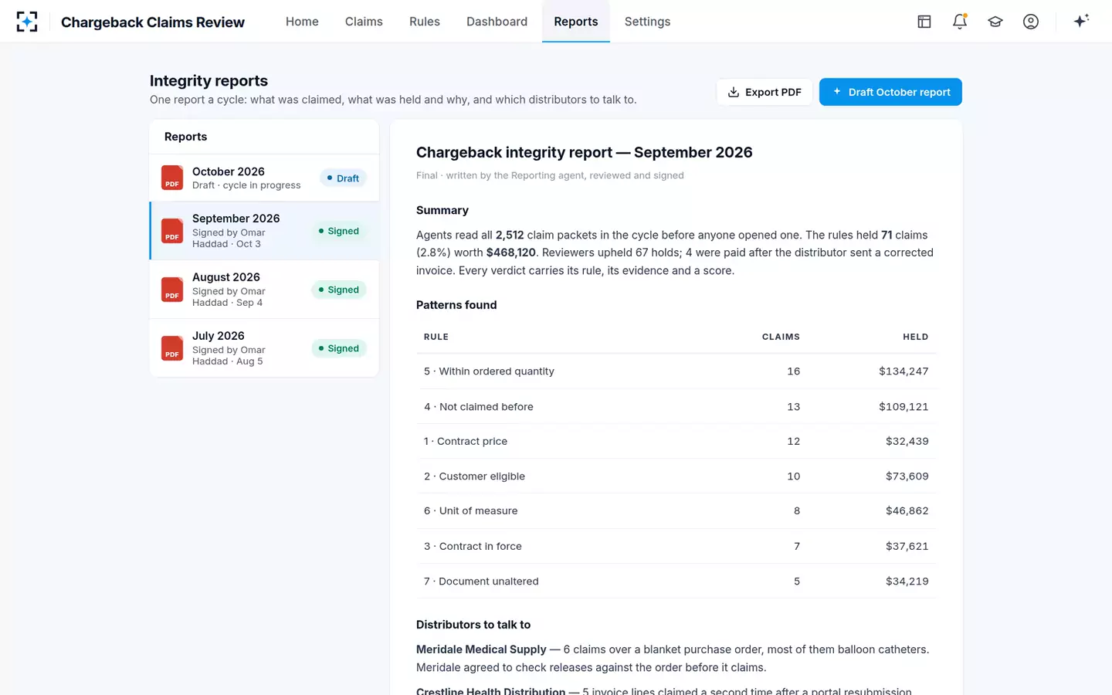1112x695 pixels.
Task: Click the $46,862 held amount
Action: click(x=907, y=511)
